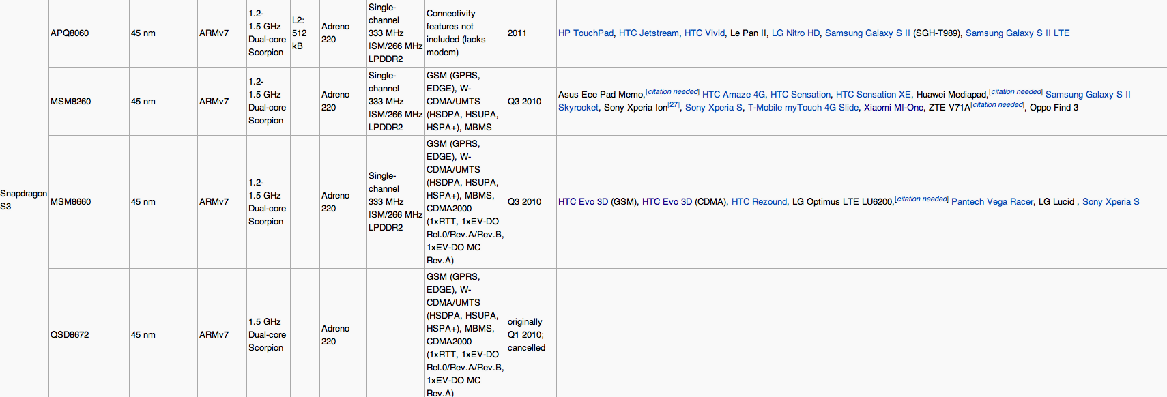Open the HTC Sensation link

click(x=801, y=95)
